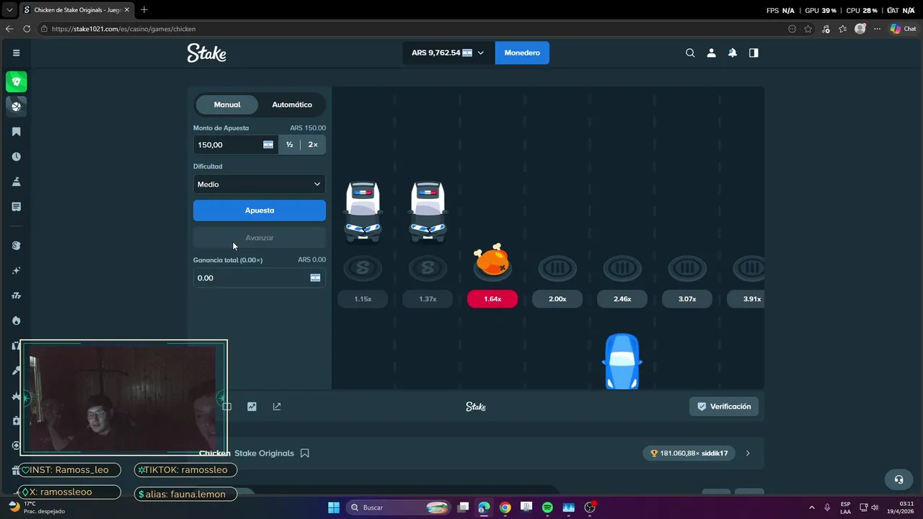Go back in the browser
The image size is (923, 519).
tap(9, 29)
